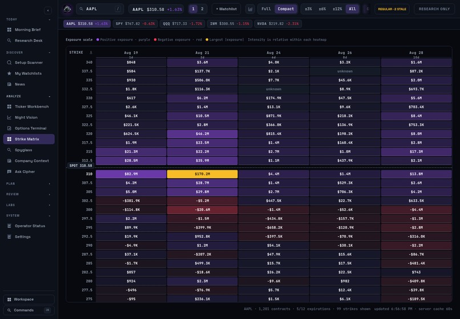The width and height of the screenshot is (460, 319).
Task: Click the News document icon
Action: click(9, 84)
